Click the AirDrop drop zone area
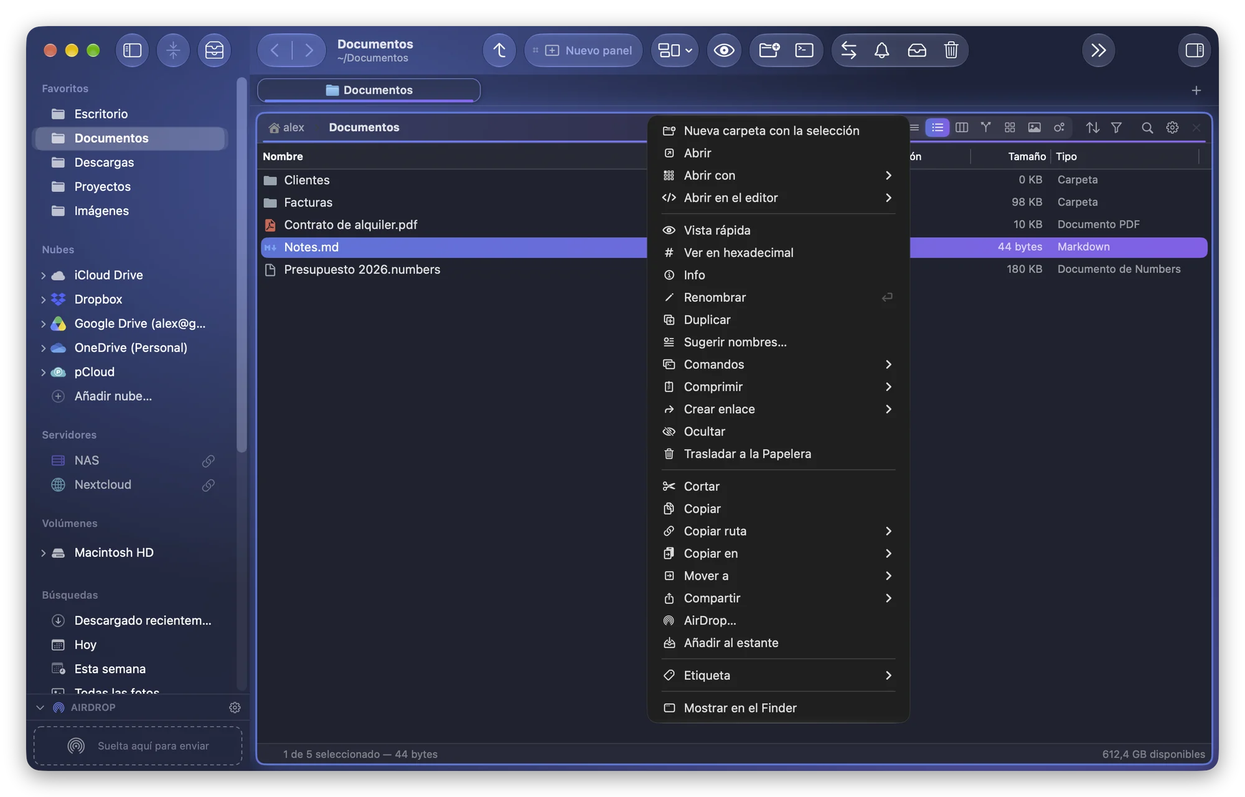 [x=138, y=745]
